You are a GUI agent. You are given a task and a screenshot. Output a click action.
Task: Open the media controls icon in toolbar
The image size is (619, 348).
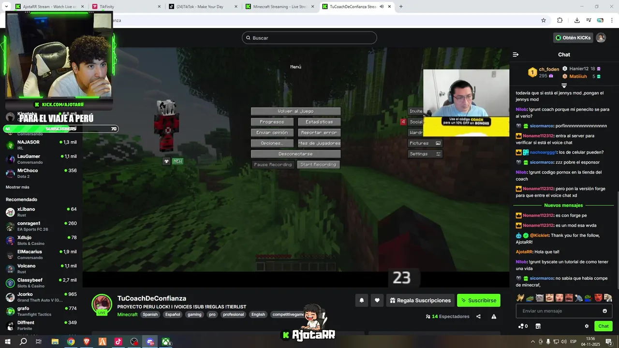click(x=589, y=20)
